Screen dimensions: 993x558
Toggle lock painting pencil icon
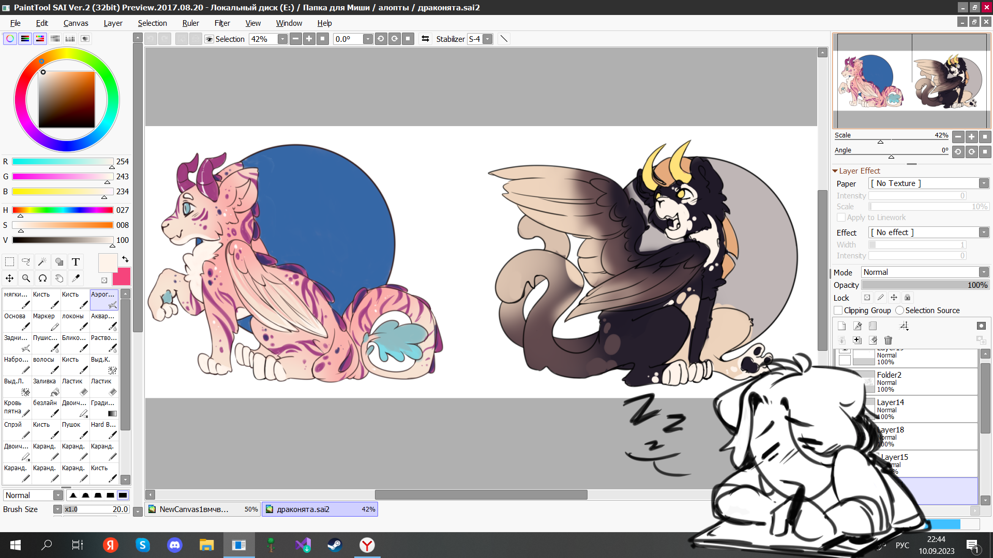[x=881, y=298]
